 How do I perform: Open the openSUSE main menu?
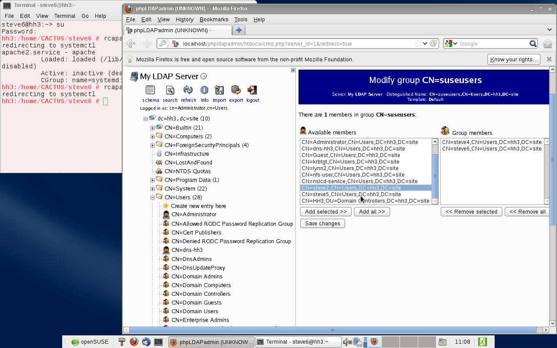coord(90,342)
